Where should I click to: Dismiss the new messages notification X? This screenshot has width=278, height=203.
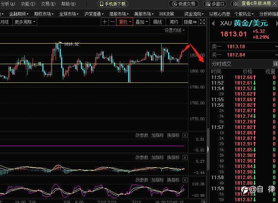(275, 3)
